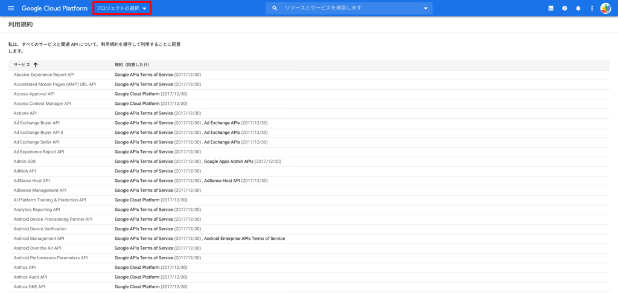Viewport: 618px width, 293px height.
Task: Select Android Device Provisioning Partner API text
Action: pyautogui.click(x=53, y=219)
